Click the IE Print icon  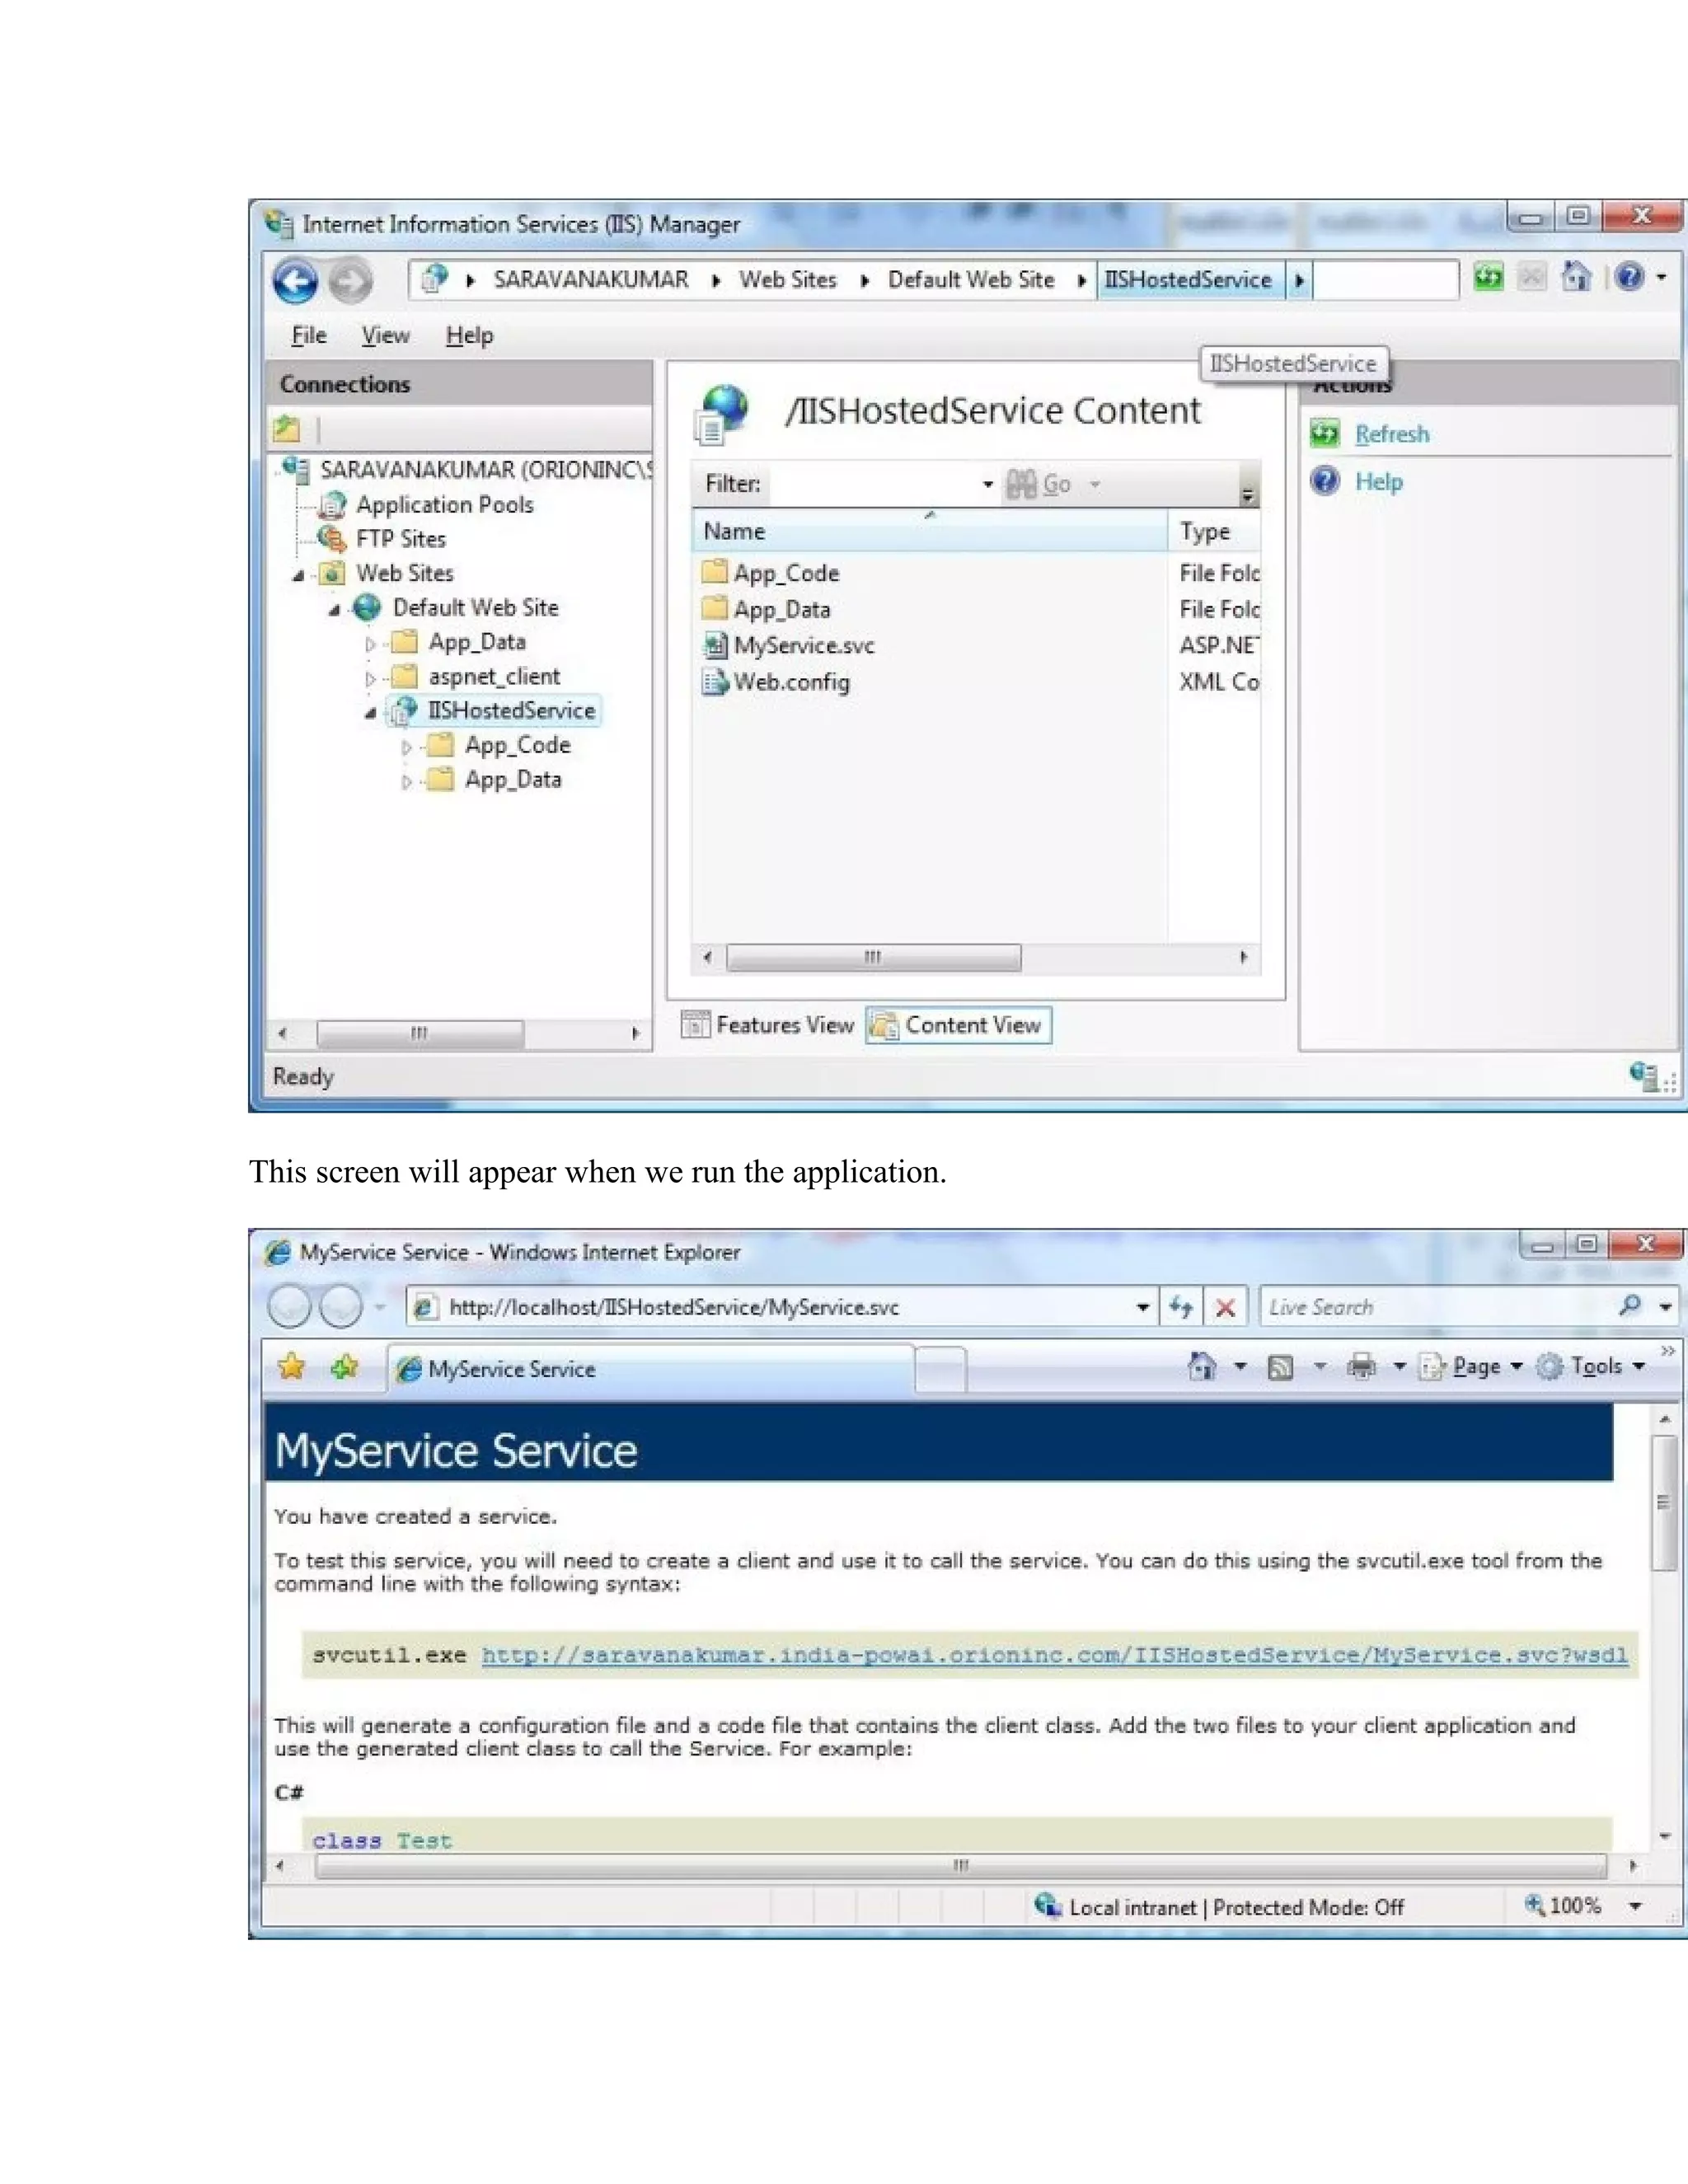click(1362, 1366)
